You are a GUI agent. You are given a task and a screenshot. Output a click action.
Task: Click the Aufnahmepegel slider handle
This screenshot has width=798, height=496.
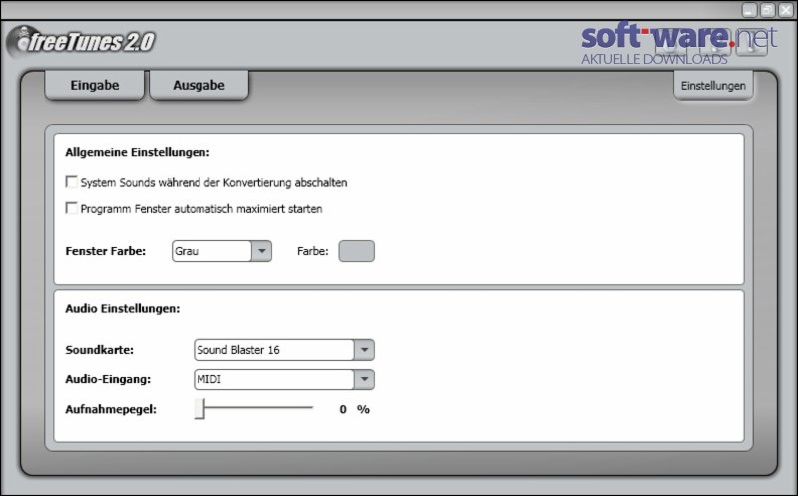(199, 409)
